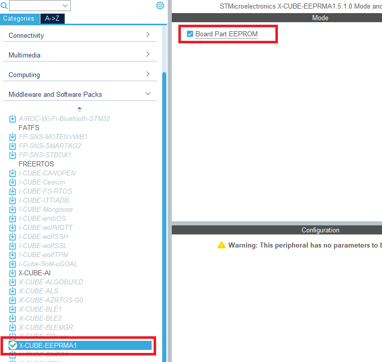Click download icon for I-CUBE-wolfSSL
Viewport: 382px width, 362px height.
[x=13, y=246]
